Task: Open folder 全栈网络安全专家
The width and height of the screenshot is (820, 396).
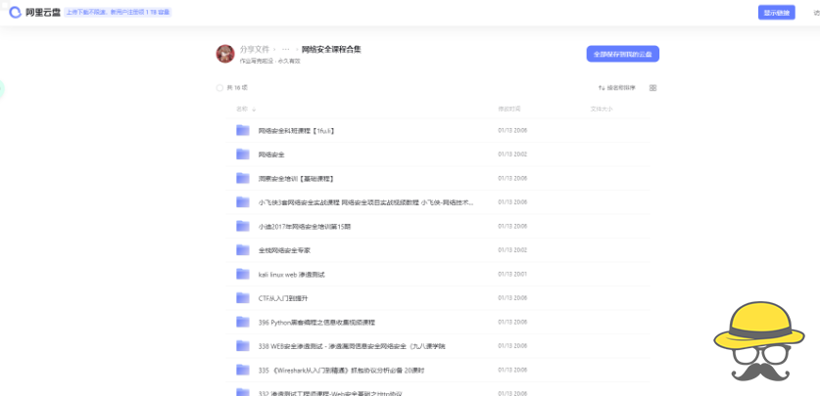Action: [284, 250]
